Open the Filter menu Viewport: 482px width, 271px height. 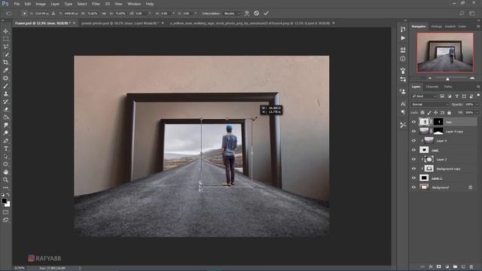[96, 4]
